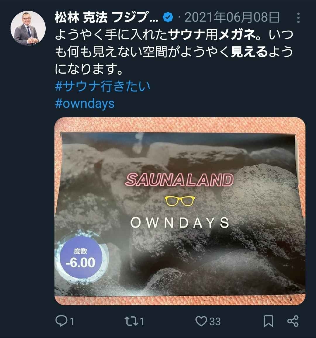
Task: Open the SAUNALAND OWNDAYS photo
Action: point(180,211)
